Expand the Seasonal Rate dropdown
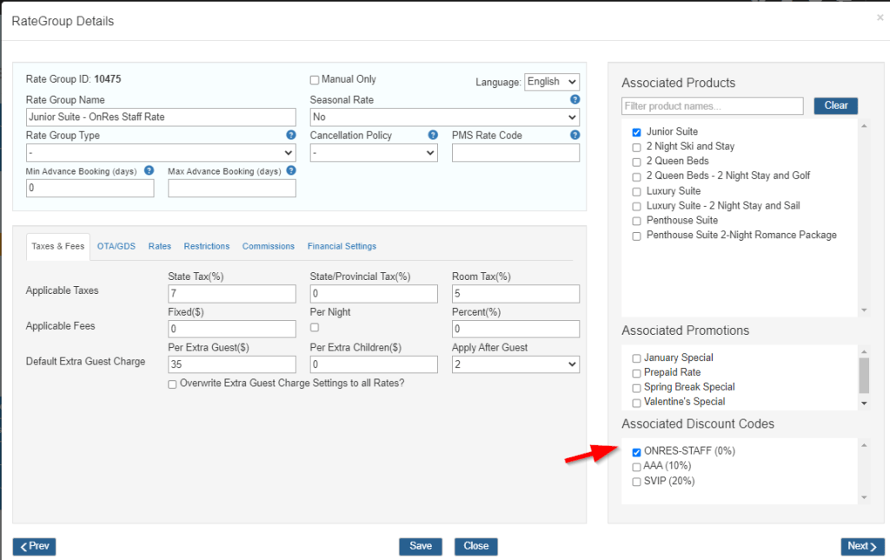This screenshot has width=890, height=560. pos(444,117)
